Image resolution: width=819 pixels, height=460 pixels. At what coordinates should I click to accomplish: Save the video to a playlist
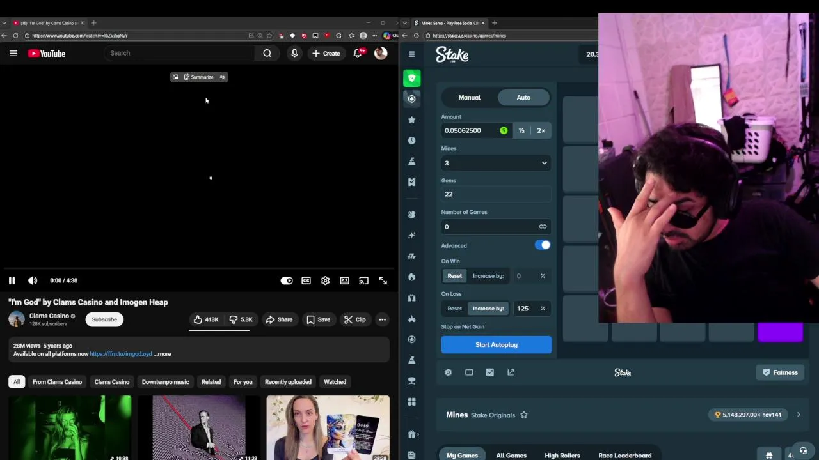318,319
